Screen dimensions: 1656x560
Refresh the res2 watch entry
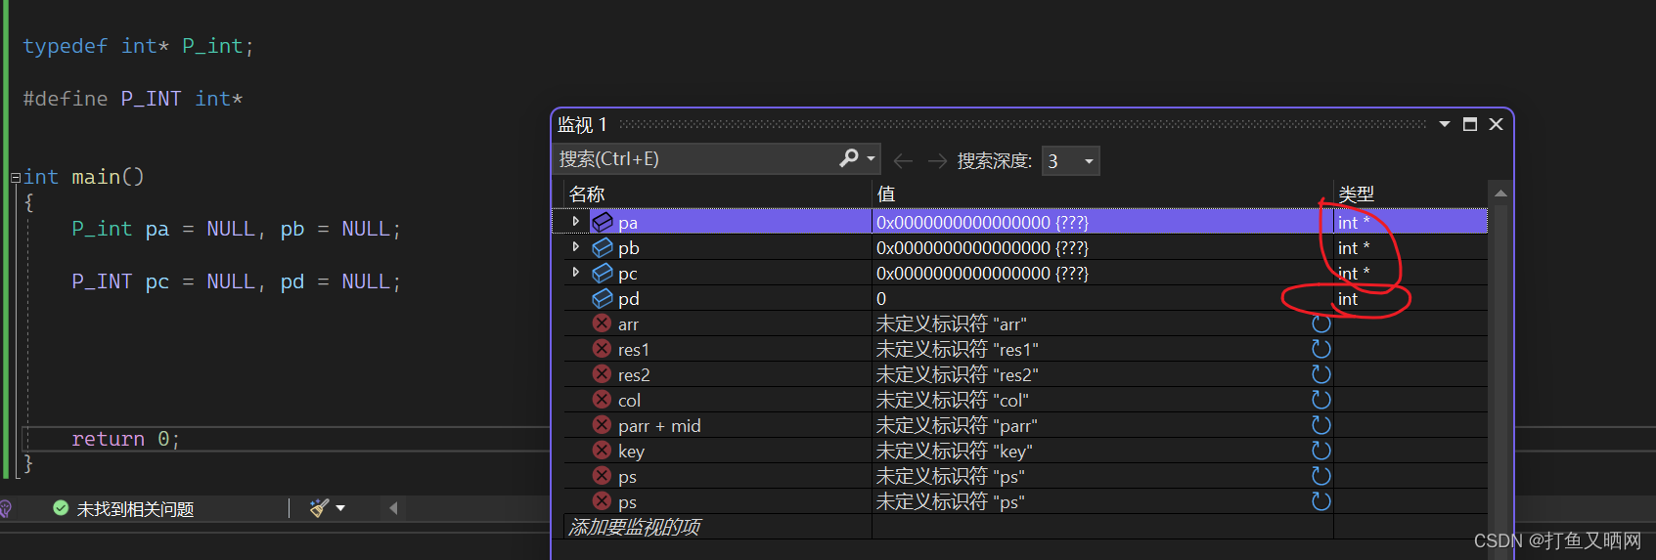pyautogui.click(x=1320, y=374)
